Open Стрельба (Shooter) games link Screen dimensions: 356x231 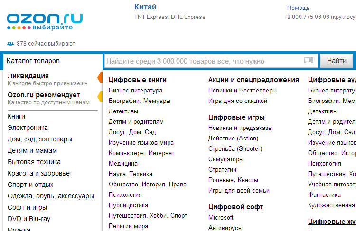coord(235,148)
